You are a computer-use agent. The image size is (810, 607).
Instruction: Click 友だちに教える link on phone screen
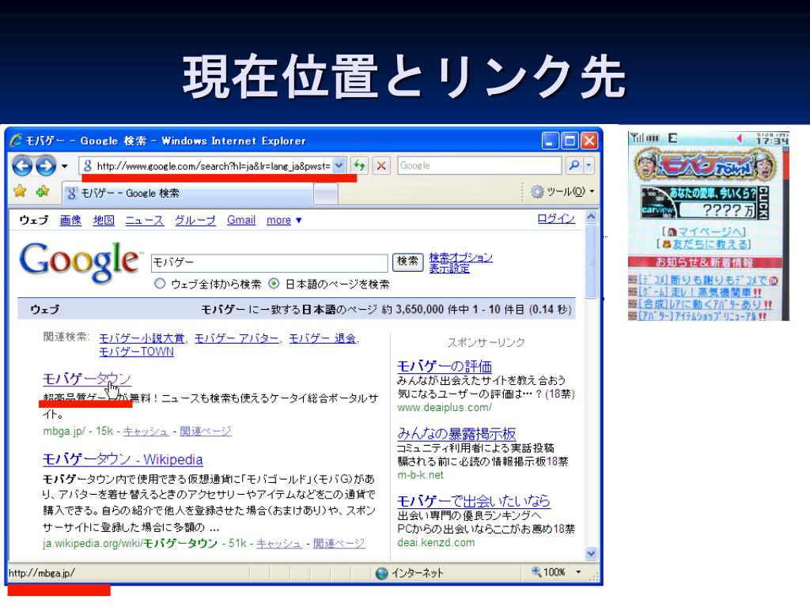[x=704, y=244]
